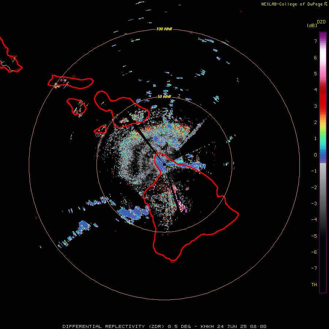Click the -6 tick label on color scale
The height and width of the screenshot is (329, 329).
(x=314, y=252)
